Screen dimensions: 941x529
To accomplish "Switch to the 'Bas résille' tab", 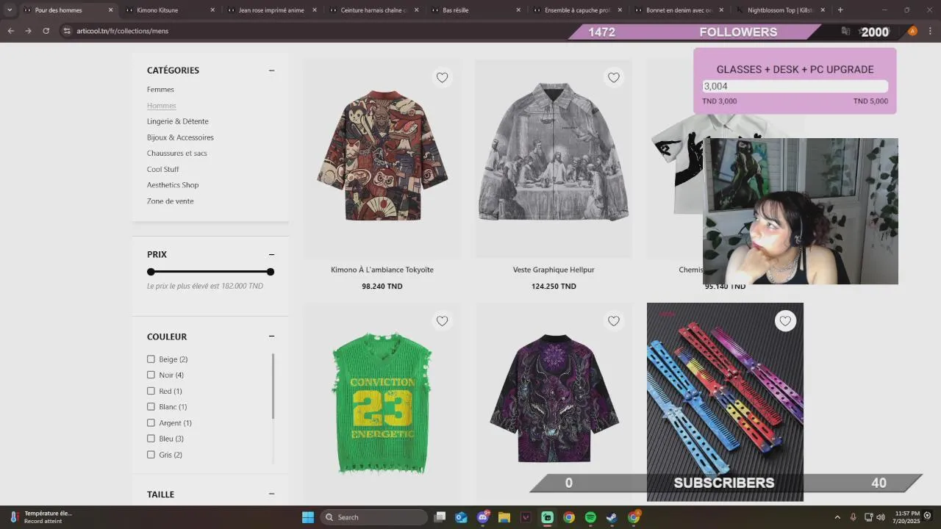I will tap(476, 10).
